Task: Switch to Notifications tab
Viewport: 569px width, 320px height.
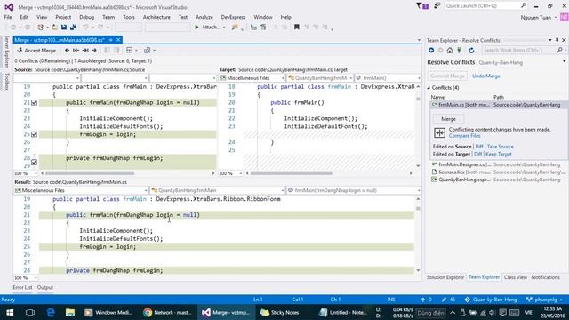Action: tap(545, 277)
